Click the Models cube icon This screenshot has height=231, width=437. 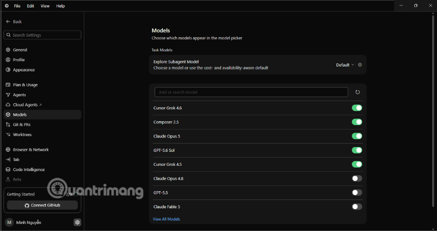tap(8, 115)
